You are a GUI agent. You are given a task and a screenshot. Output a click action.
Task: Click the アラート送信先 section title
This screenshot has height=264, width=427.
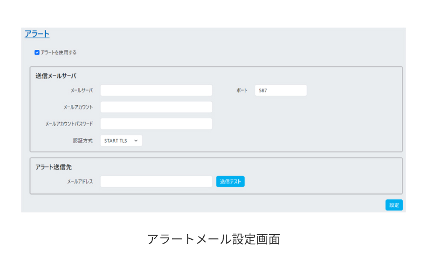tap(54, 167)
